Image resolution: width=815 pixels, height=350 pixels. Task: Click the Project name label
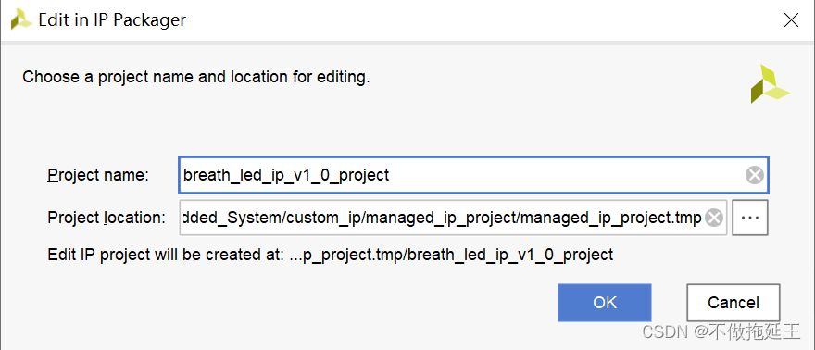point(98,176)
